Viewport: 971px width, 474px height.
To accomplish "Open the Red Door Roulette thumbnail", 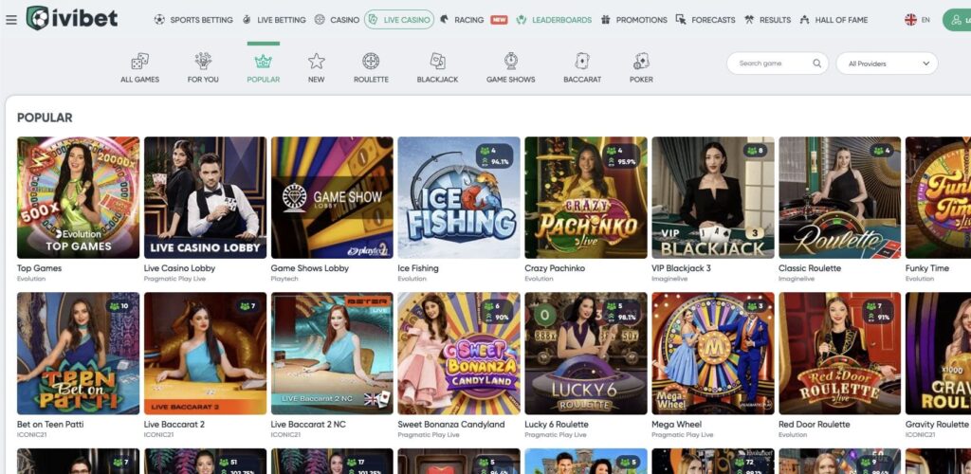I will tap(840, 354).
